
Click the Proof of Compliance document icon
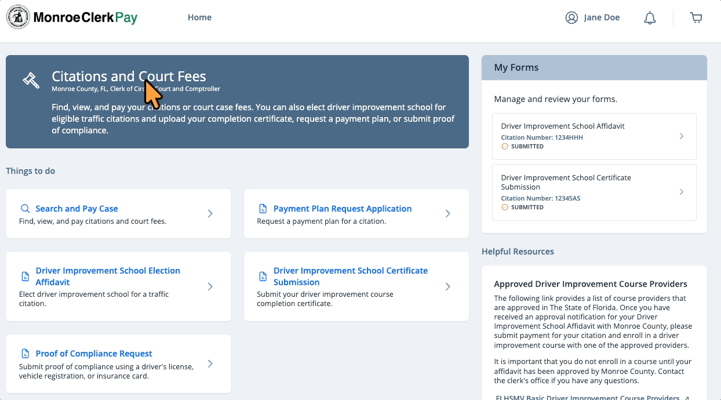coord(25,354)
